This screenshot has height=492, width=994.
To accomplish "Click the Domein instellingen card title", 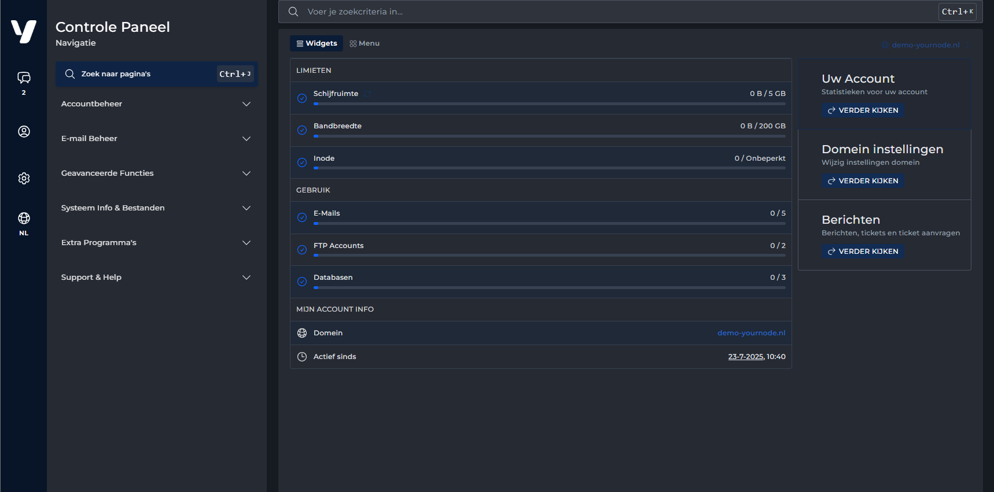I will pyautogui.click(x=882, y=149).
